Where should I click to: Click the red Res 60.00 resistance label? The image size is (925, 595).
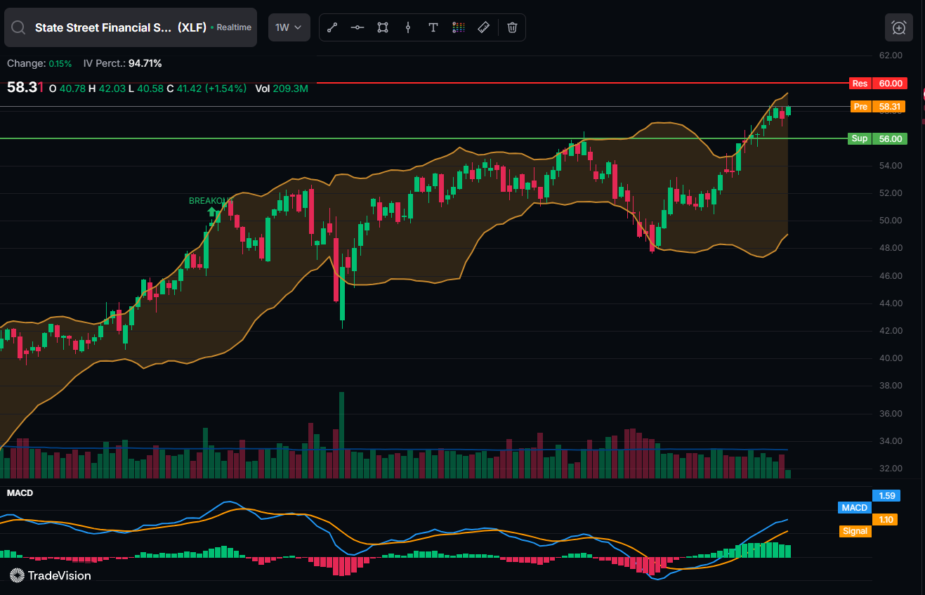pyautogui.click(x=878, y=84)
